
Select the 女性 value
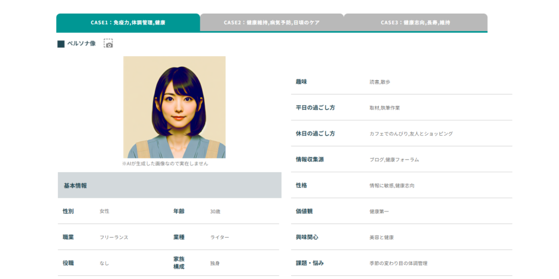point(104,211)
